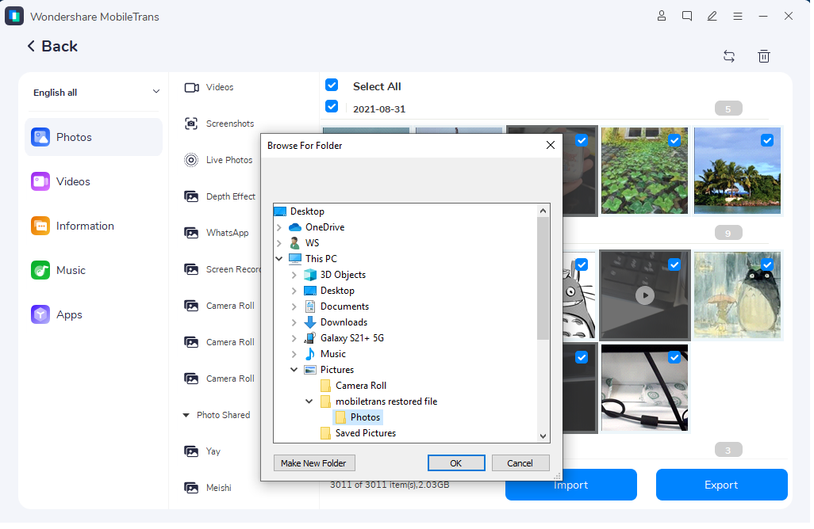Click the refresh icon in top toolbar
The height and width of the screenshot is (529, 814).
coord(728,56)
